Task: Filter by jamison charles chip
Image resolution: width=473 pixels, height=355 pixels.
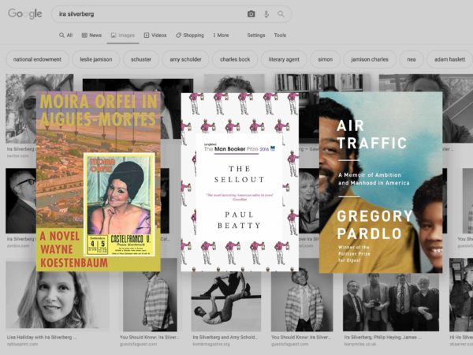Action: [370, 59]
